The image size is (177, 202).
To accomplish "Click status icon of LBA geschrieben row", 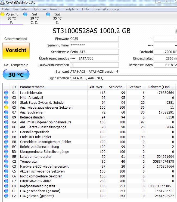I will coord(6,191).
